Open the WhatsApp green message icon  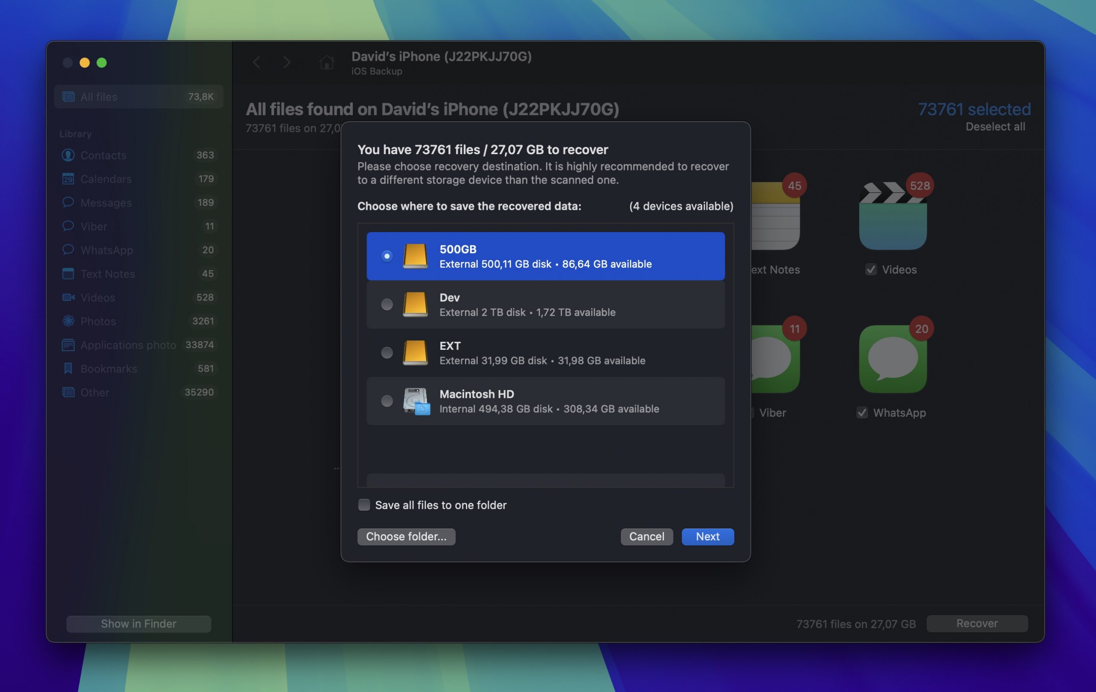[893, 359]
